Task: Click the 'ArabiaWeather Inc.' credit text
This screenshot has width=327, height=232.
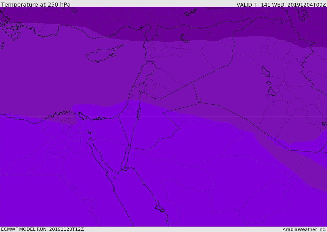Action: tap(304, 229)
